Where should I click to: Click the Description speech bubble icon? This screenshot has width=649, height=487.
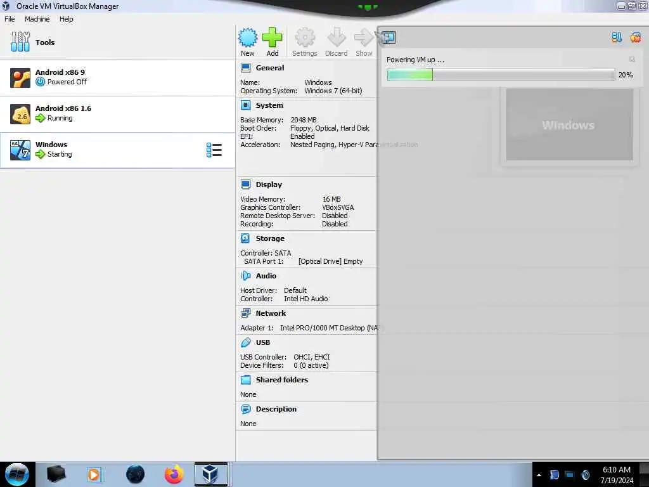click(245, 409)
